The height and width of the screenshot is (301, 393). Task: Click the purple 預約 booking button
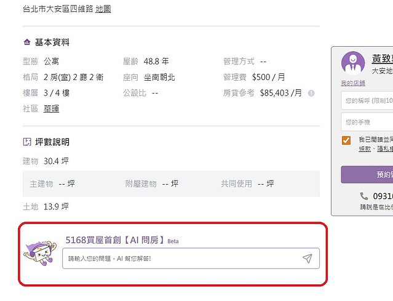click(x=367, y=174)
